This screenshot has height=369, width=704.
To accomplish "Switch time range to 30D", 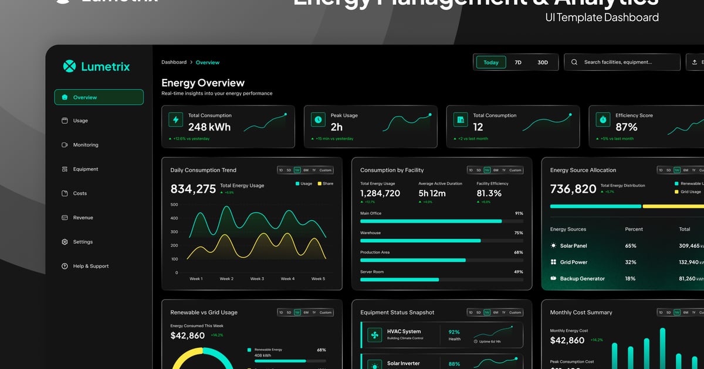I will (543, 63).
